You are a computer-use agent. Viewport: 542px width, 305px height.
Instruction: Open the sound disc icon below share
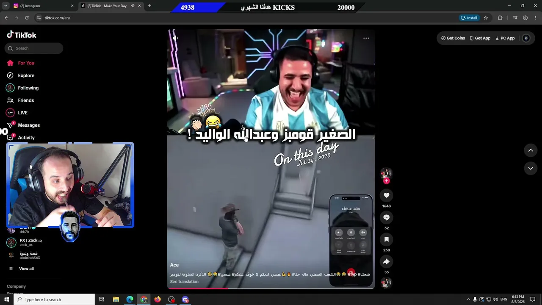[386, 283]
